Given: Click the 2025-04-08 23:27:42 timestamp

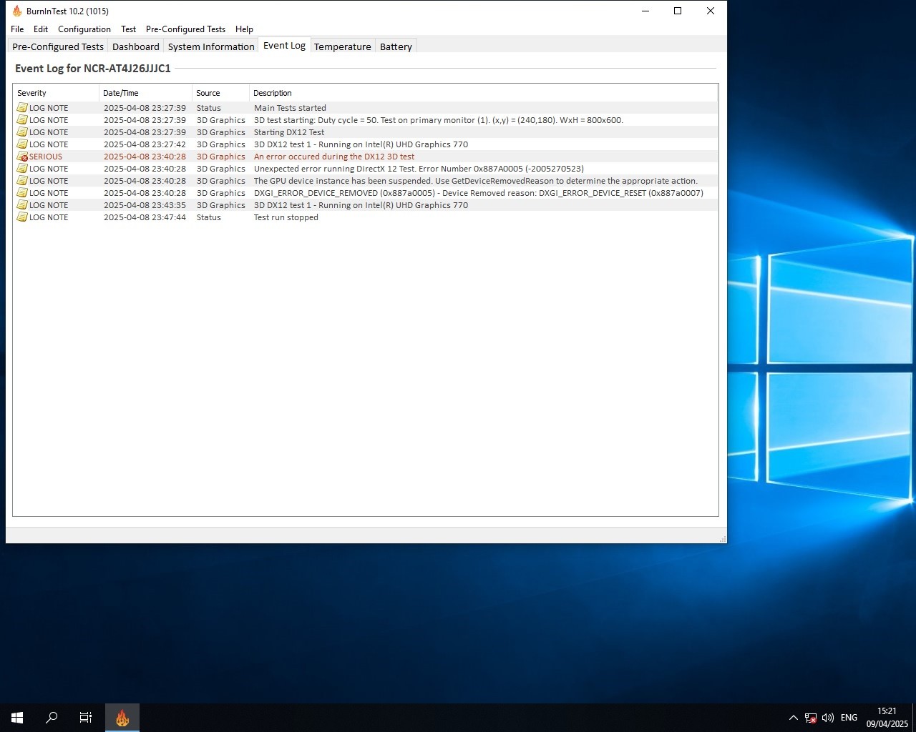Looking at the screenshot, I should point(145,144).
